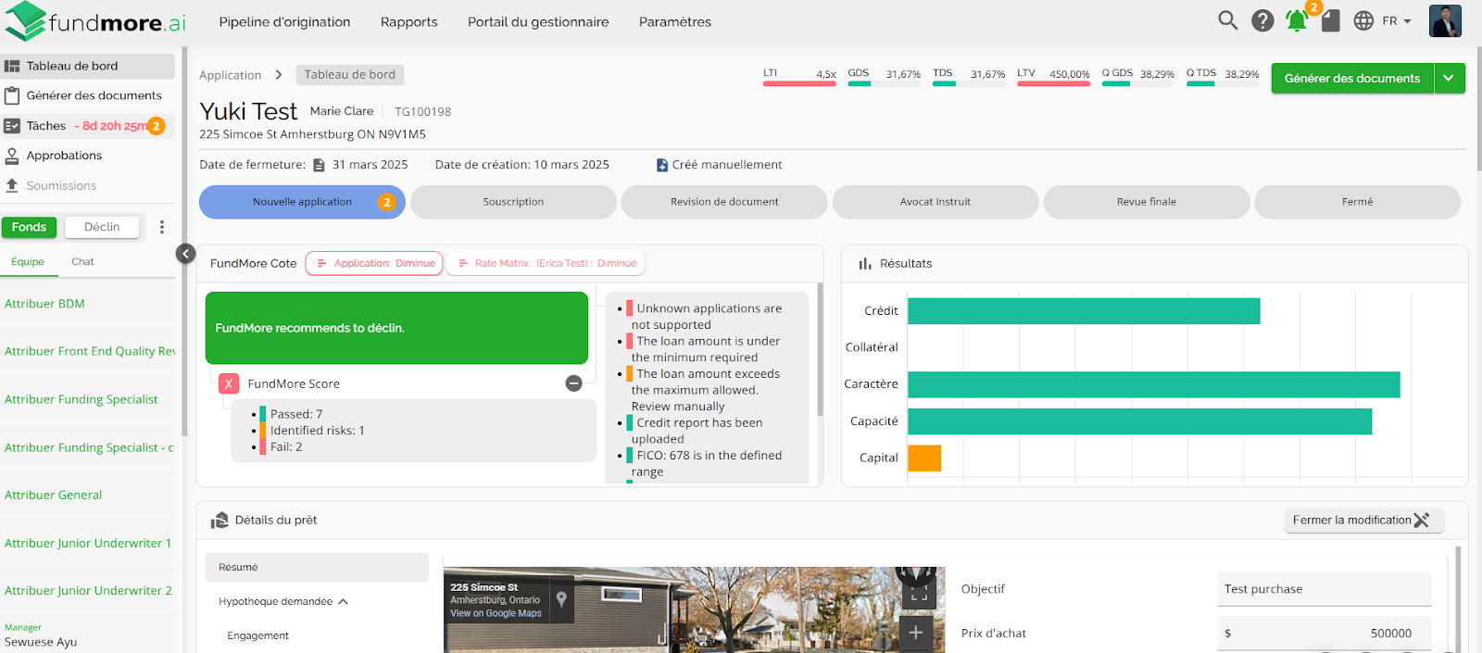Click the Prix d'achat field 500000

click(x=1325, y=634)
